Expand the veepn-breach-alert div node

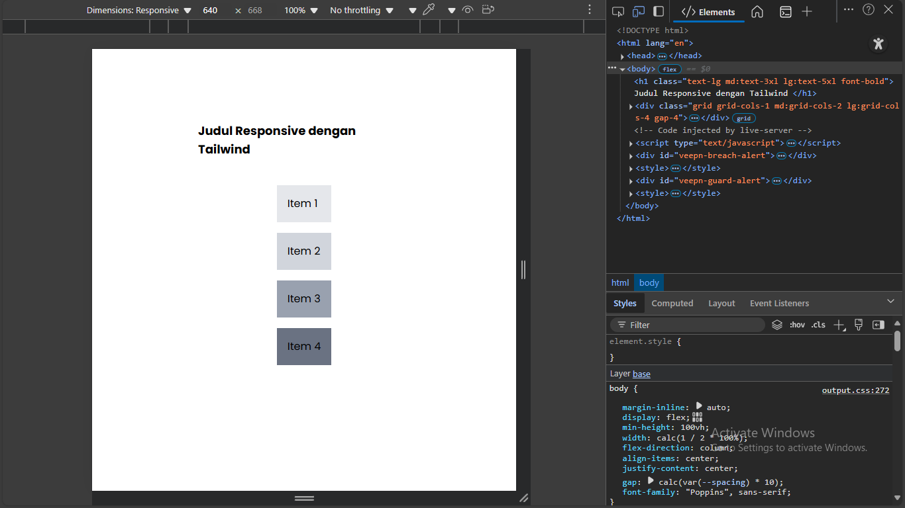coord(631,156)
